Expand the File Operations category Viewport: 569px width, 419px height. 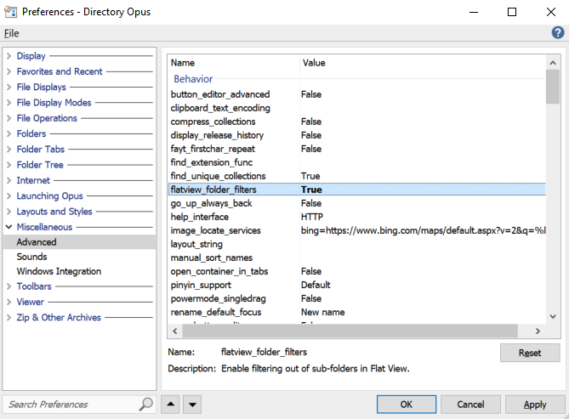pos(9,118)
